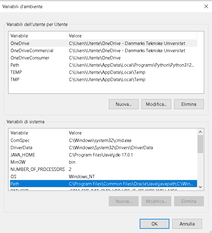Image resolution: width=212 pixels, height=233 pixels.
Task: Select the ComSpec system variable
Action: click(x=20, y=140)
